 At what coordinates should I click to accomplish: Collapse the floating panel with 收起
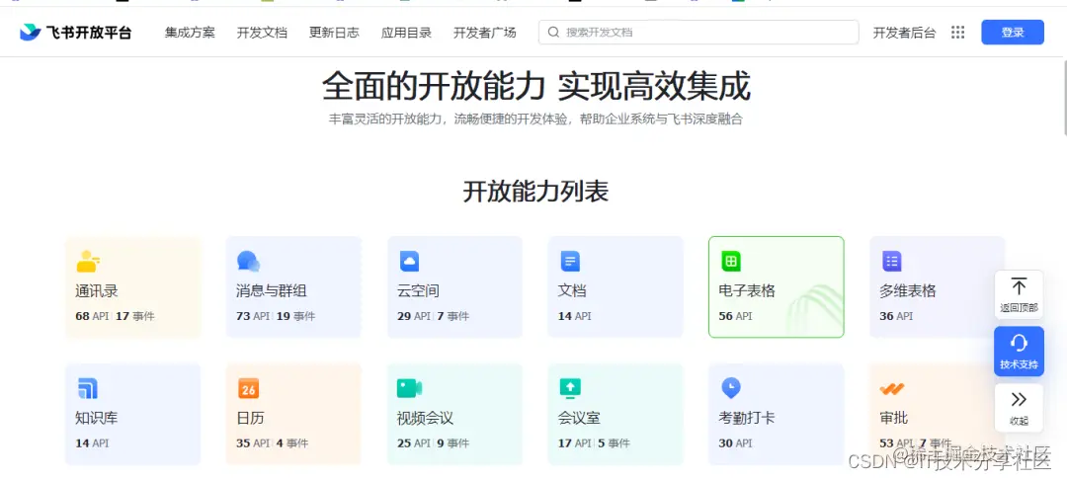1019,408
